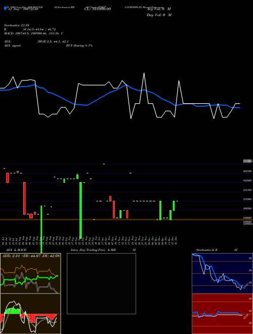Click the tallest green candlestick near 22 Sep
The width and height of the screenshot is (253, 334).
[x=81, y=210]
